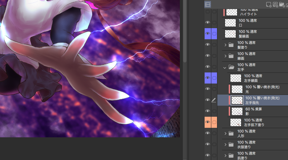Image resolution: width=288 pixels, height=160 pixels.
Task: Hide the 左手肌下塗り layer
Action: pos(208,122)
